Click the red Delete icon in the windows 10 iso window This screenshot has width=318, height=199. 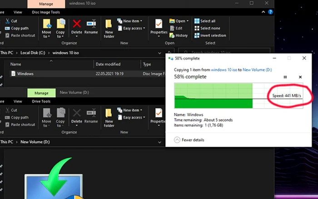(77, 24)
